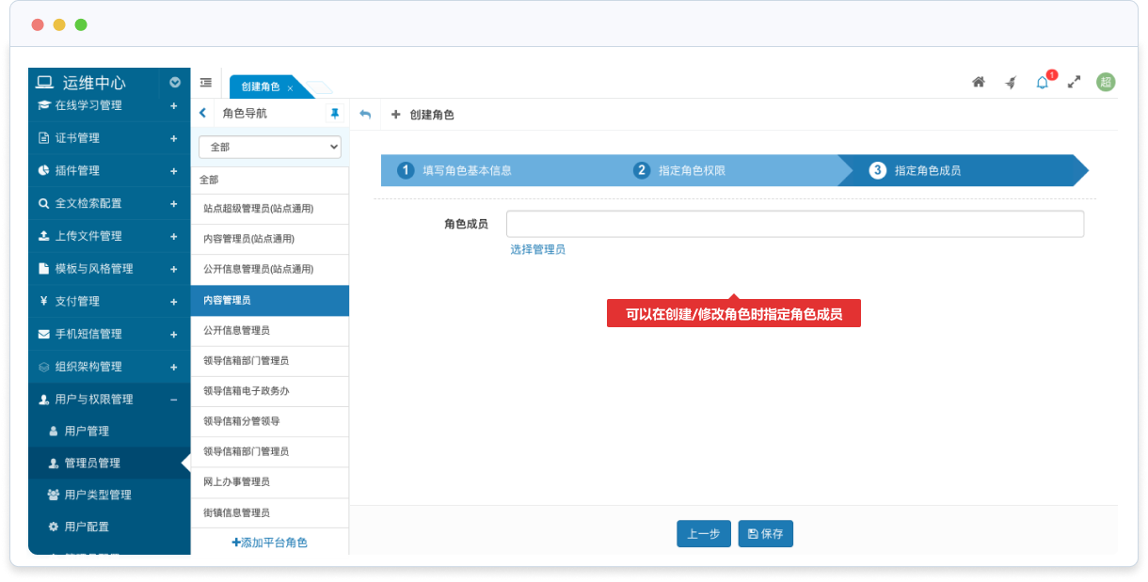The width and height of the screenshot is (1148, 582).
Task: Click the 角色成员 input field
Action: [x=794, y=224]
